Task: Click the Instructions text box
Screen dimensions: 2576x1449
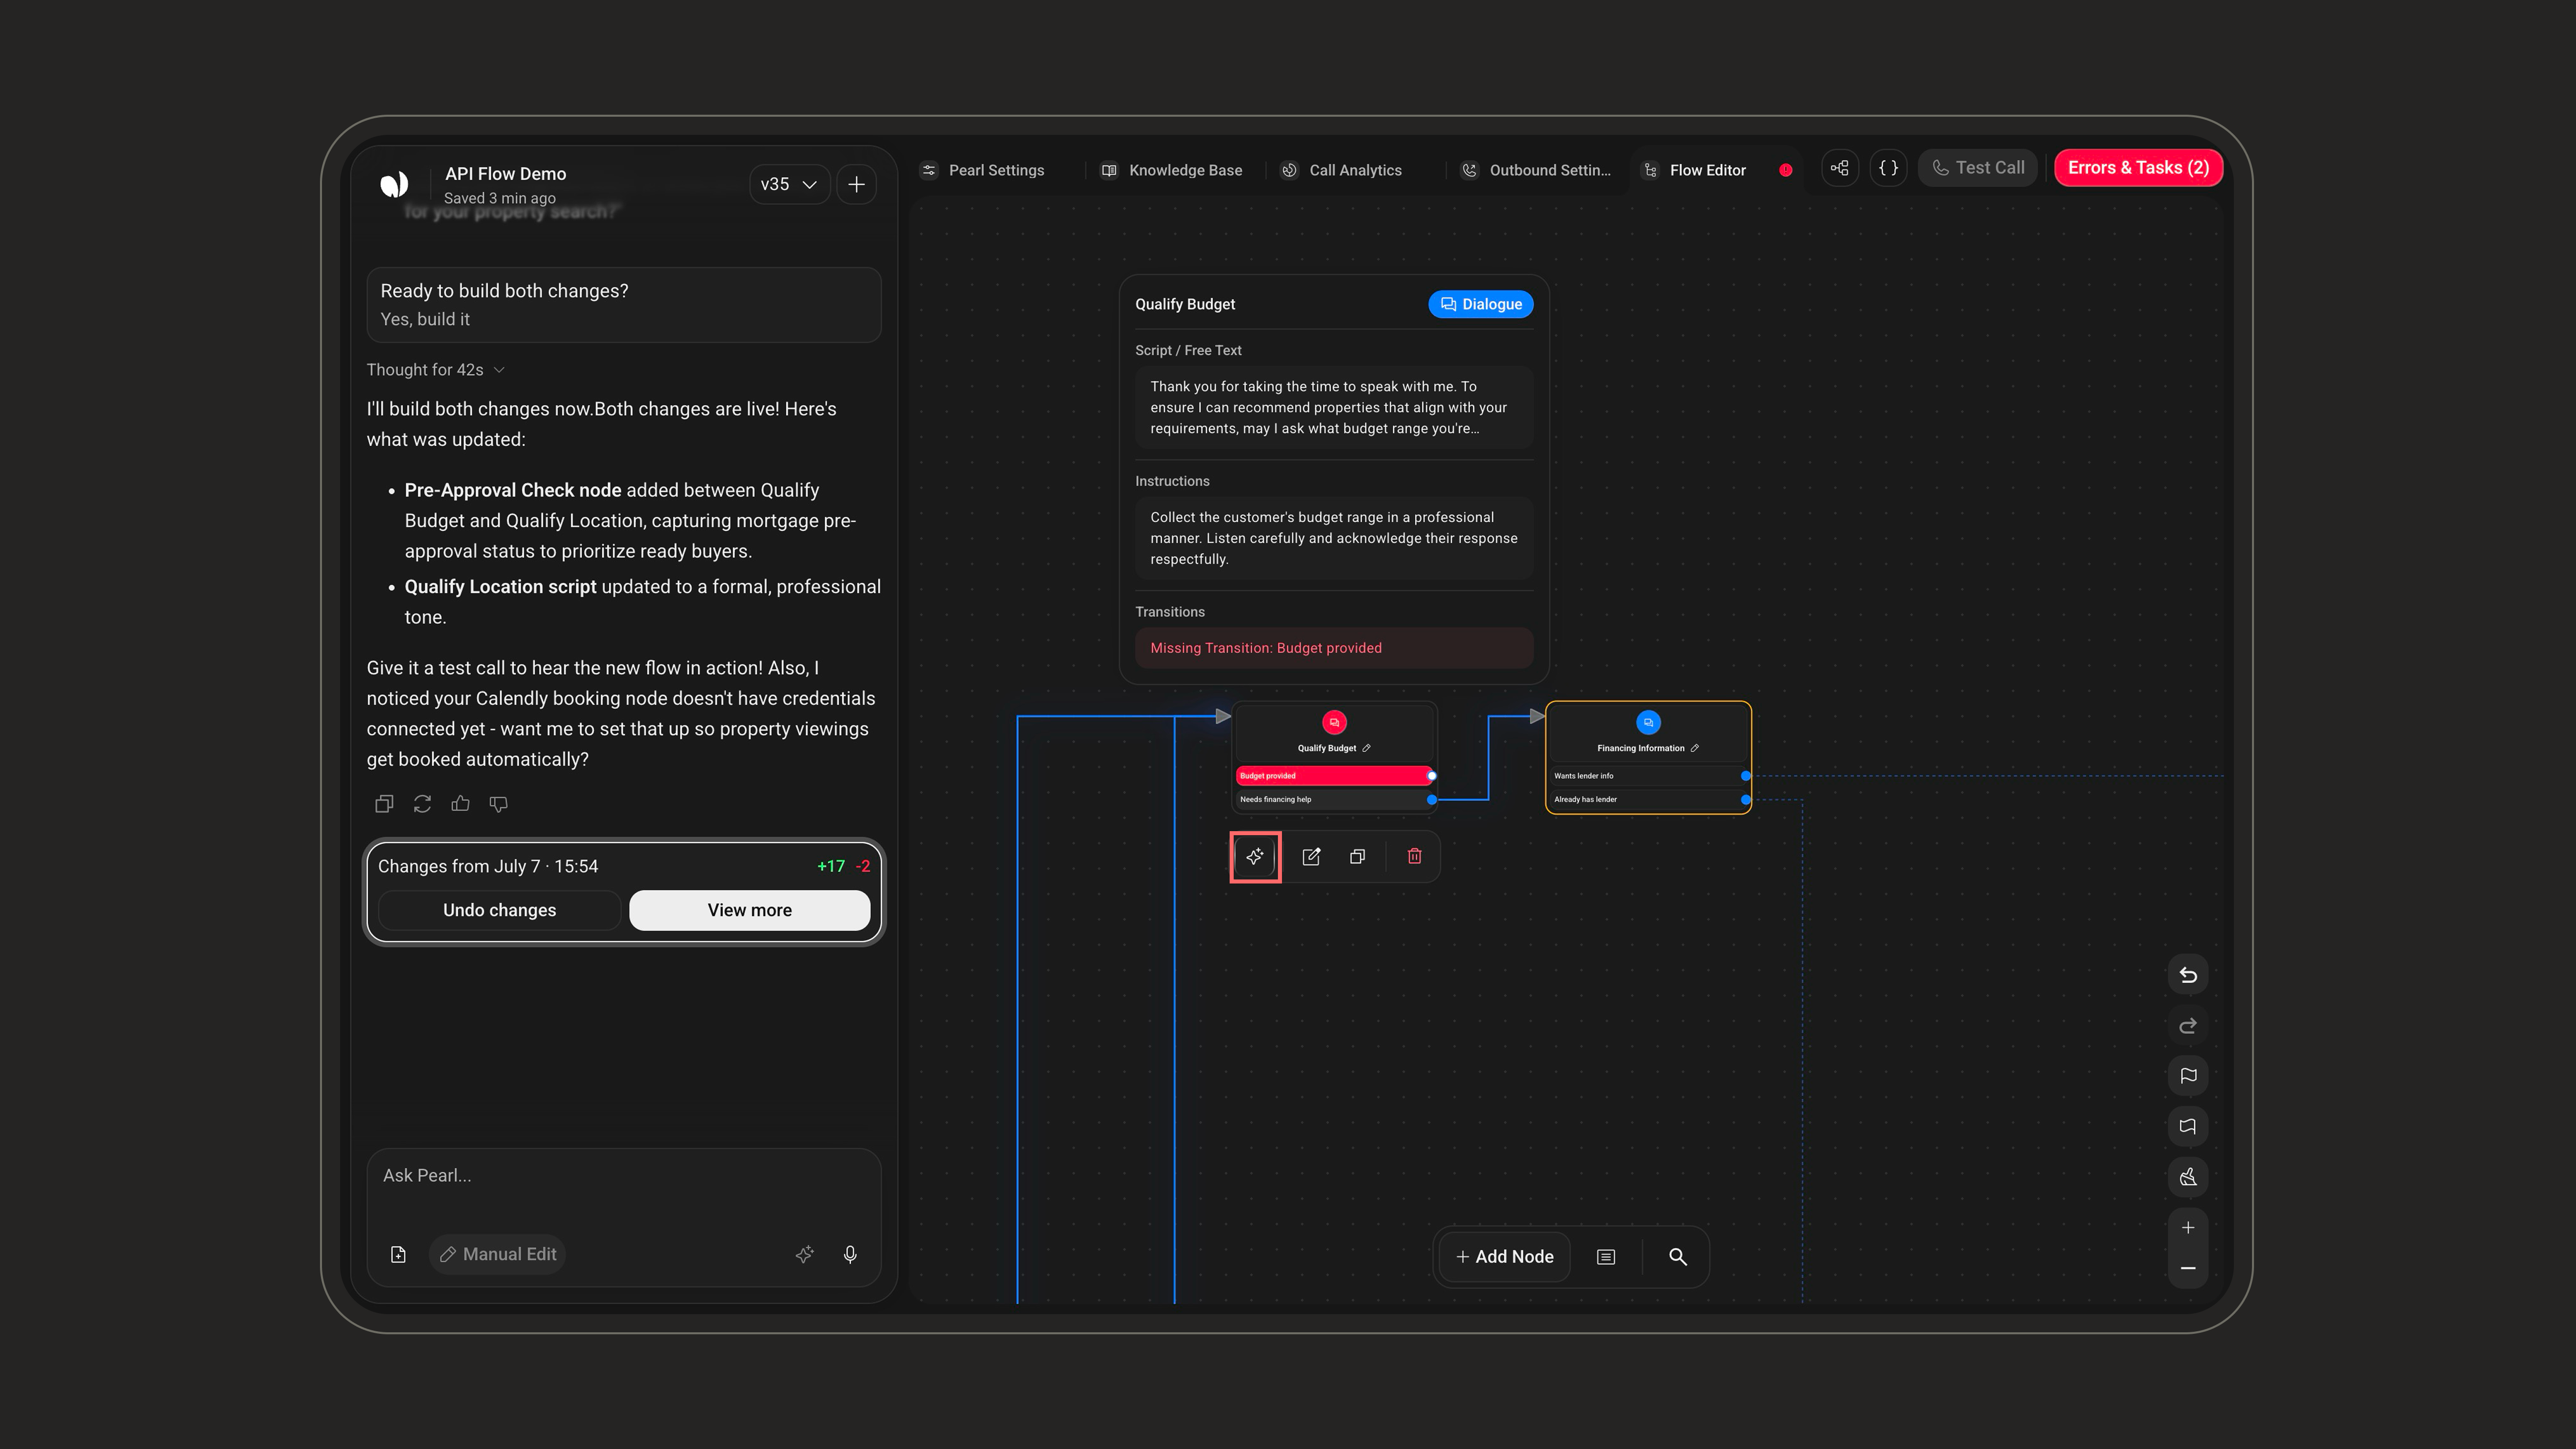Action: coord(1333,538)
